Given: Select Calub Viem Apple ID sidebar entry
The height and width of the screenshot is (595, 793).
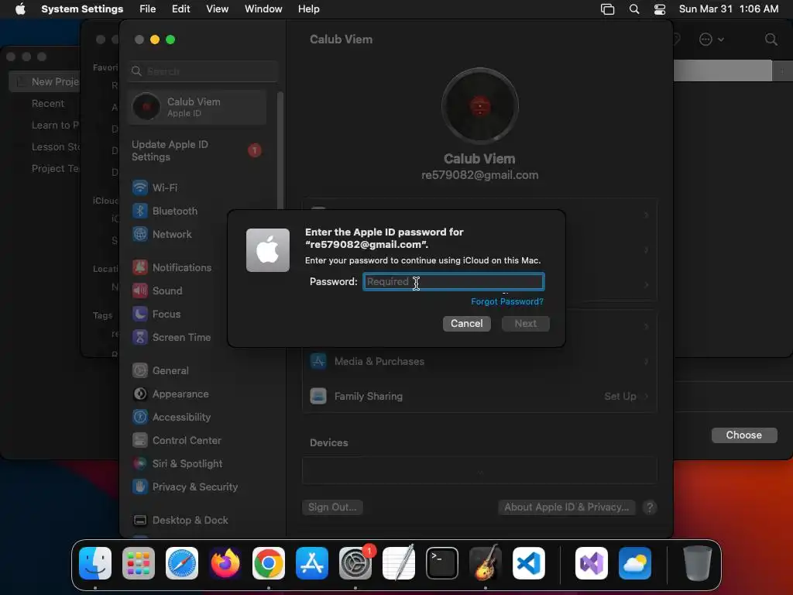Looking at the screenshot, I should [x=197, y=107].
